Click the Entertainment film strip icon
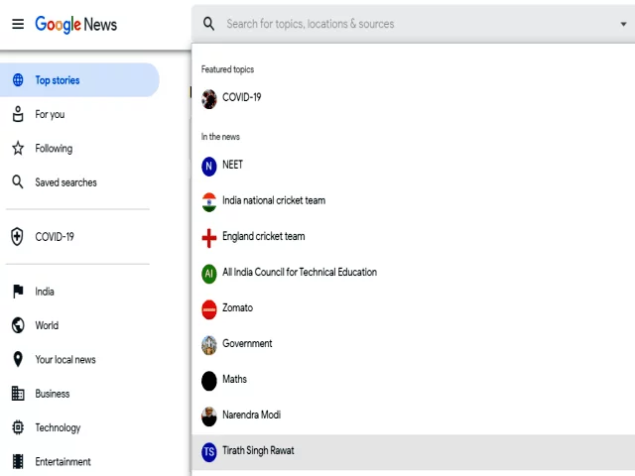 (18, 461)
